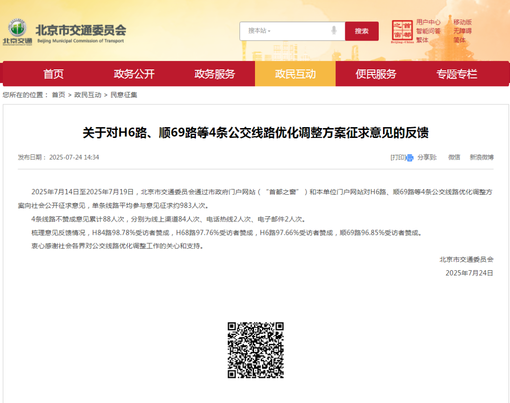Image resolution: width=510 pixels, height=403 pixels.
Task: Navigate to 便民服务 in the nav bar
Action: click(376, 74)
